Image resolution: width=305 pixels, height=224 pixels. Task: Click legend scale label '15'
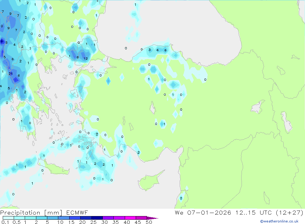pos(71,222)
